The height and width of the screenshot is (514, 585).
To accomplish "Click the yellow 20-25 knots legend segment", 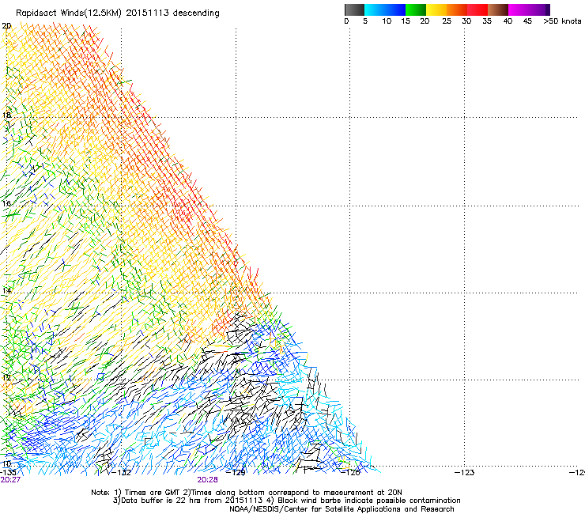I will pos(436,9).
